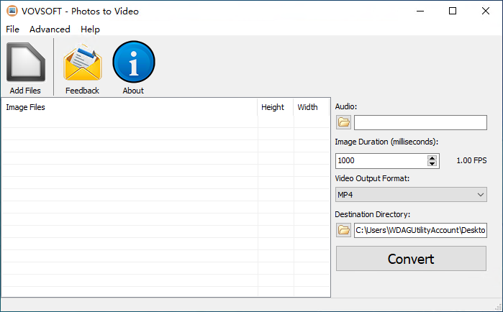The height and width of the screenshot is (312, 503).
Task: Click the Add Files toolbar icon
Action: coord(25,63)
